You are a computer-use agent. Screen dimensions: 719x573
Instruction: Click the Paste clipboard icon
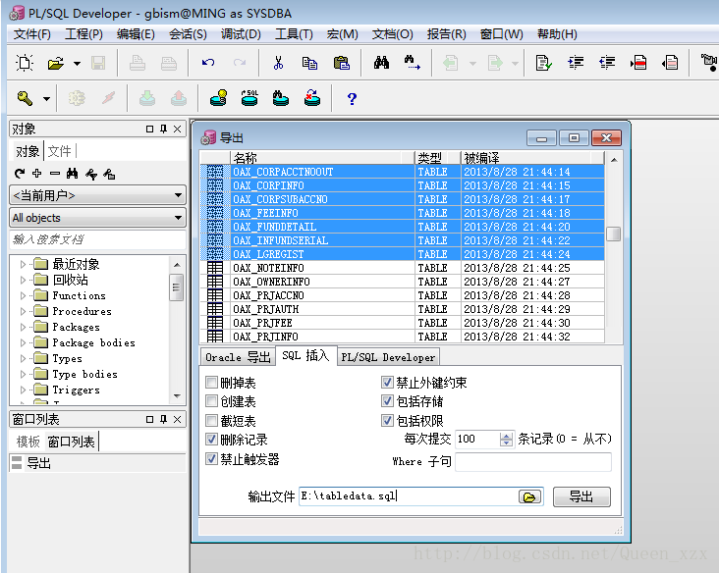[341, 63]
